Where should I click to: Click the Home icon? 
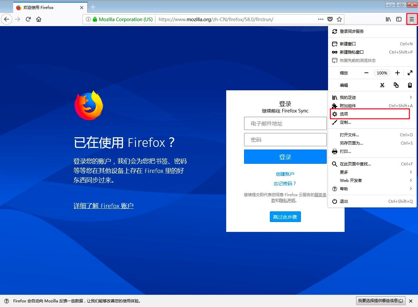(x=38, y=19)
